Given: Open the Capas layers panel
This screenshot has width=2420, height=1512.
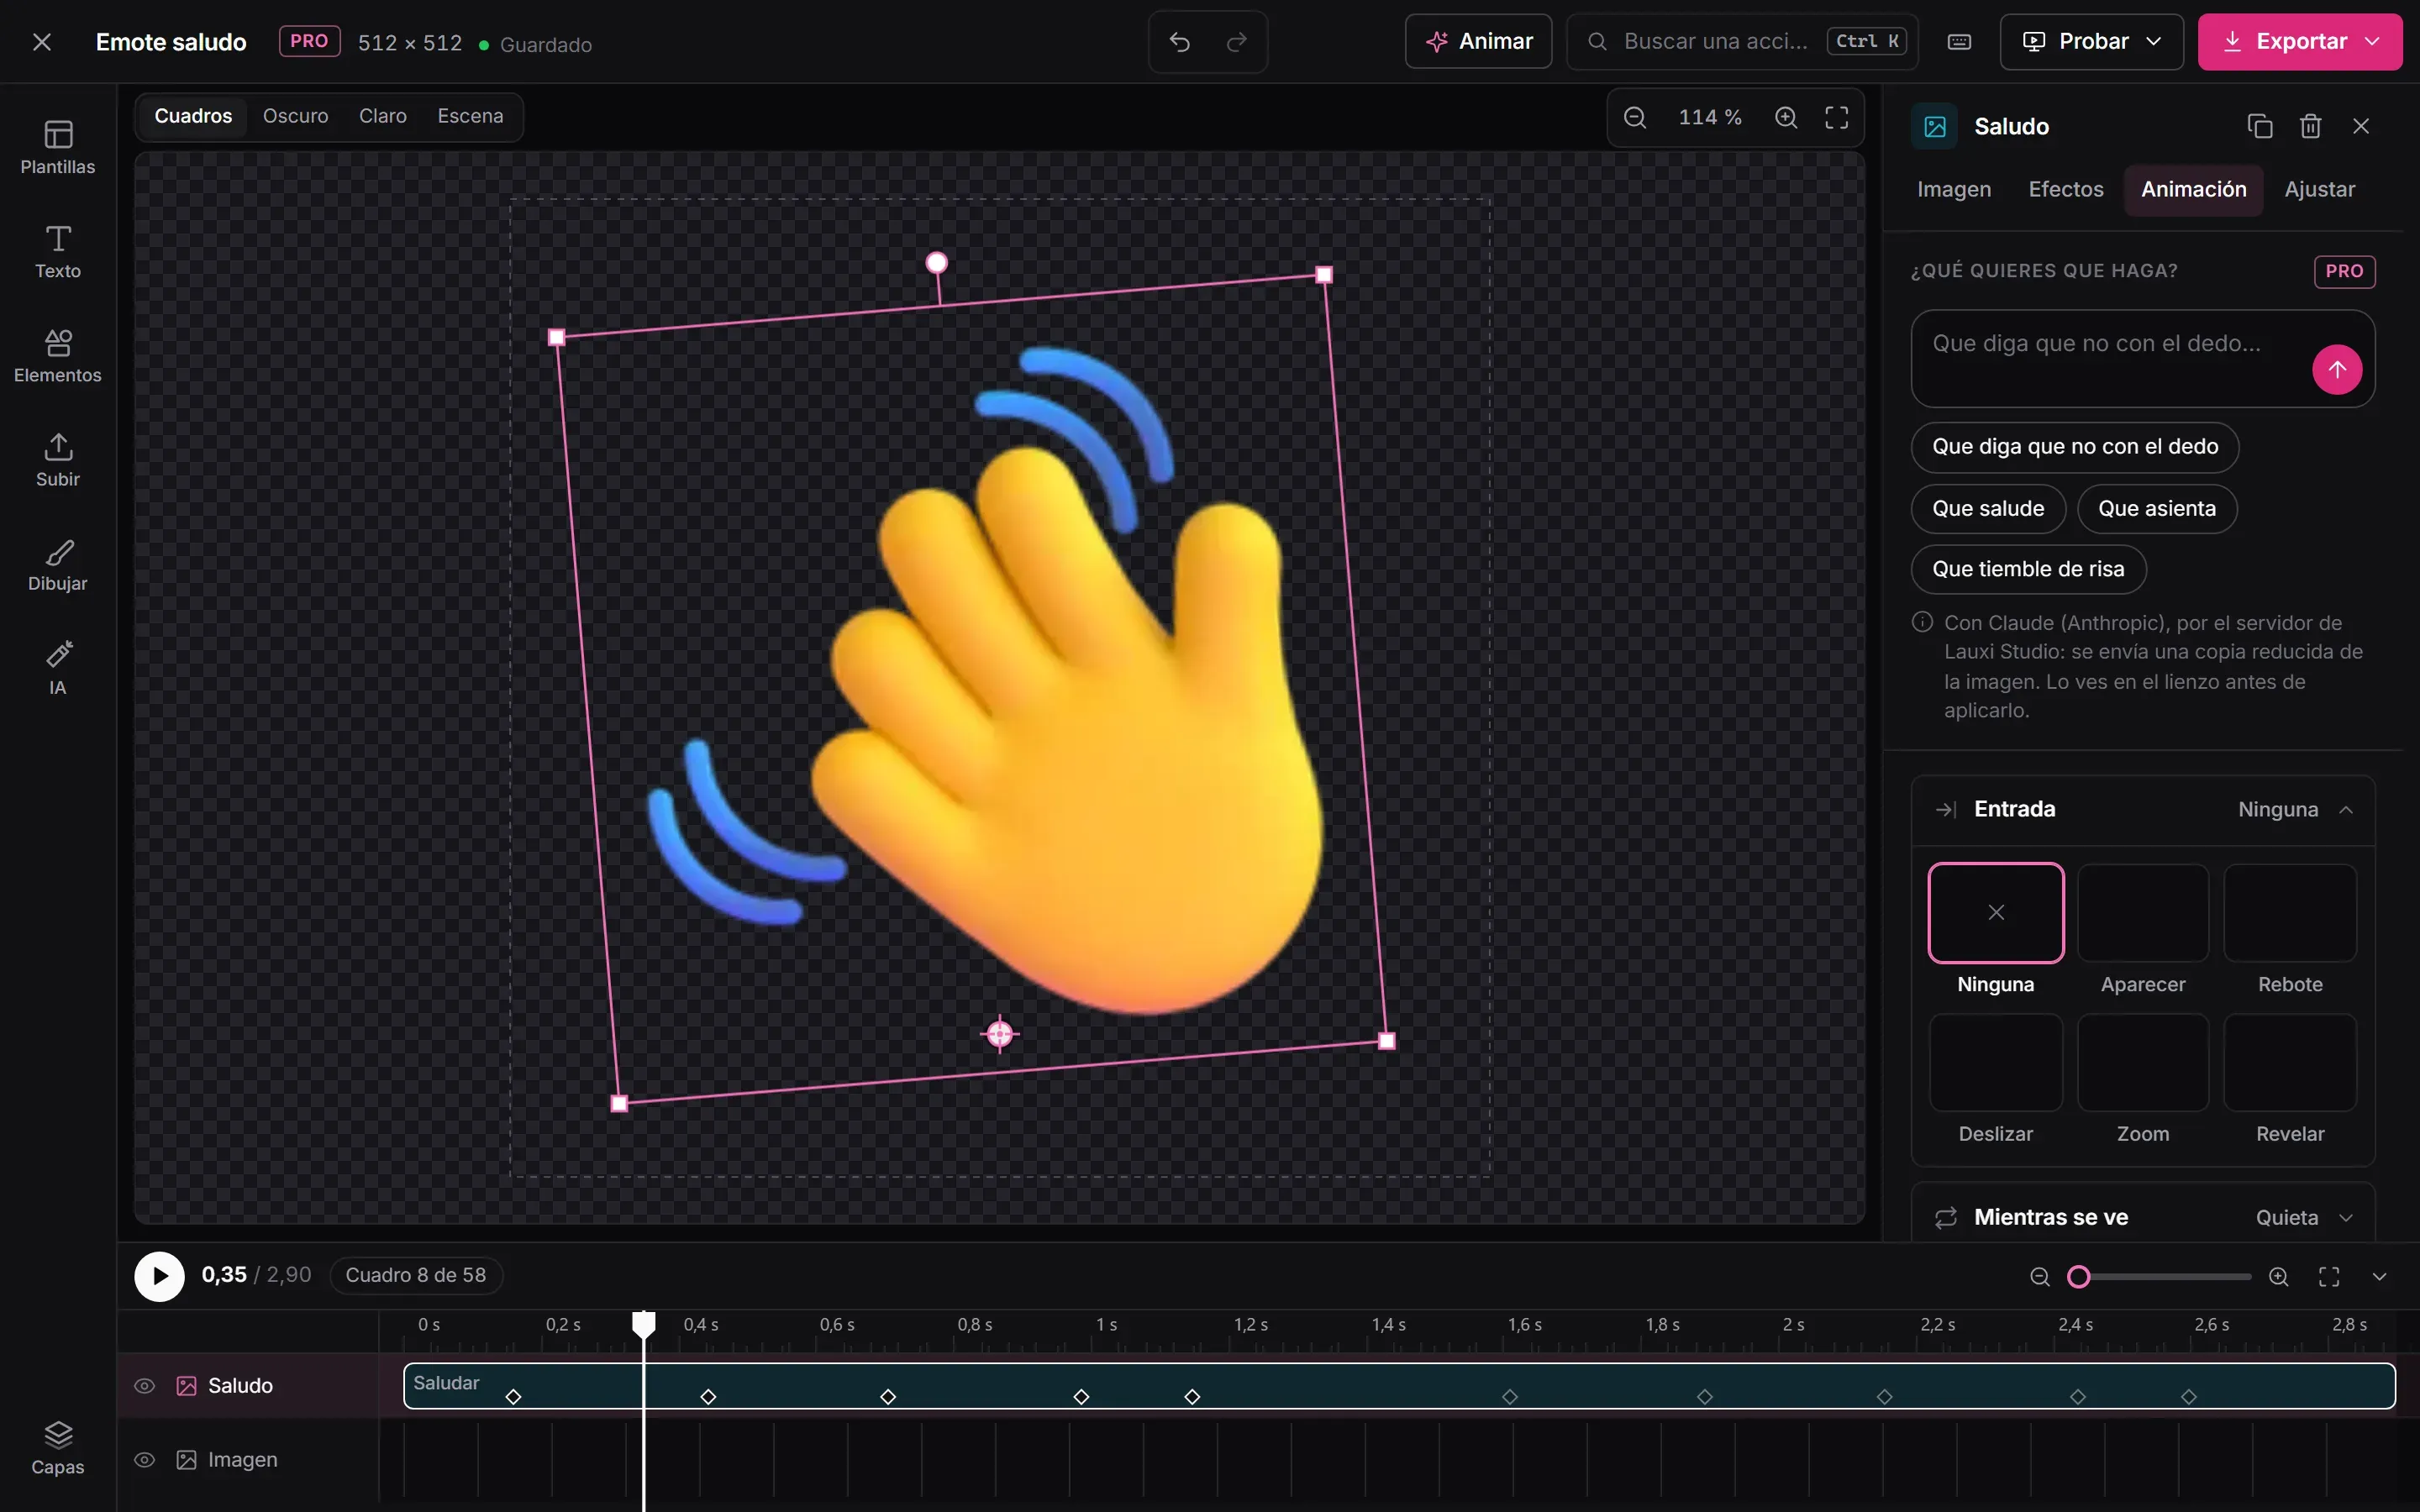Looking at the screenshot, I should [58, 1447].
